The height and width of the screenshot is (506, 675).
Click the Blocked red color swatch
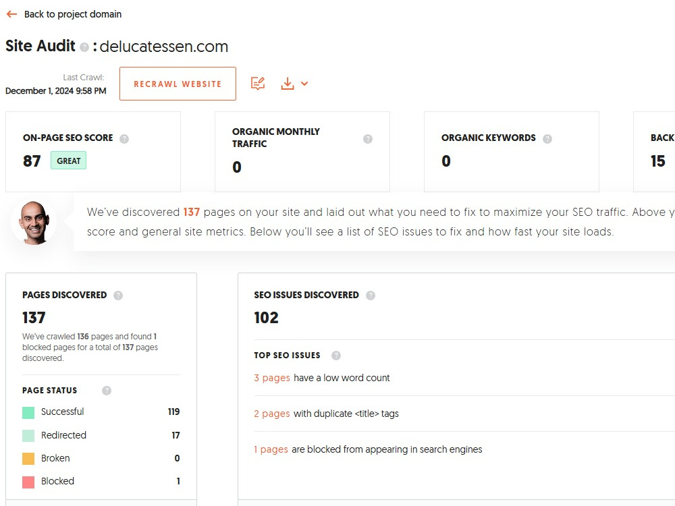(x=28, y=482)
